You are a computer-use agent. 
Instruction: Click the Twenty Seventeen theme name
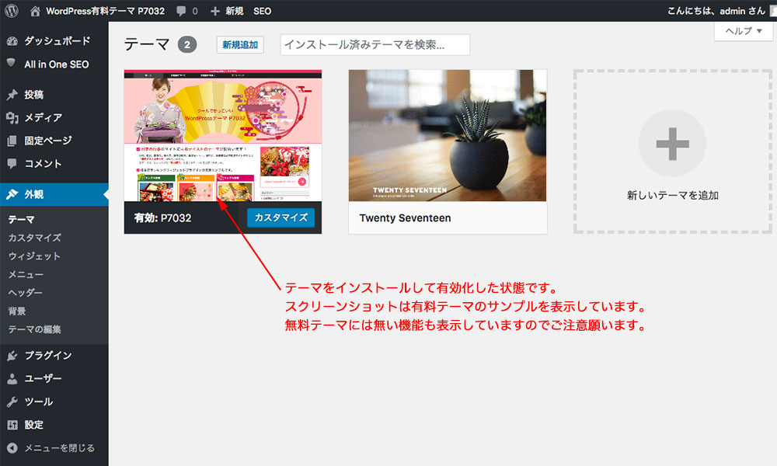click(405, 218)
